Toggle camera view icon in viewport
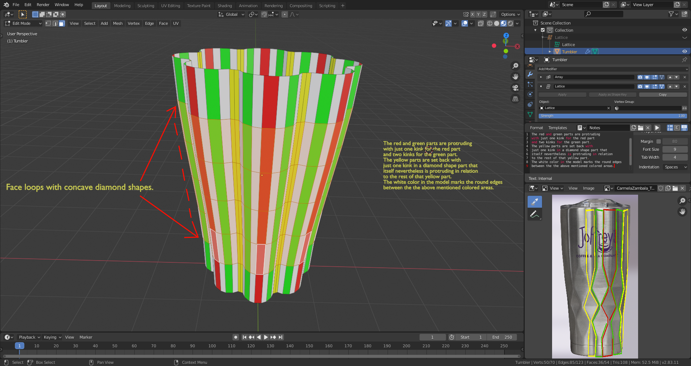Screen dimensions: 691x366 [x=515, y=88]
